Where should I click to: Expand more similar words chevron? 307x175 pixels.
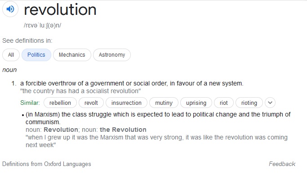270,103
